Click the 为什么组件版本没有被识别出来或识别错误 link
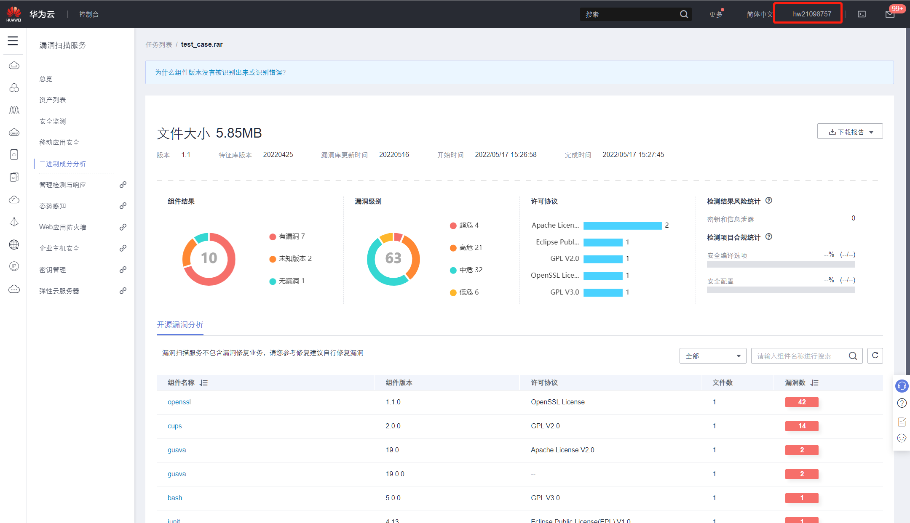 (220, 72)
